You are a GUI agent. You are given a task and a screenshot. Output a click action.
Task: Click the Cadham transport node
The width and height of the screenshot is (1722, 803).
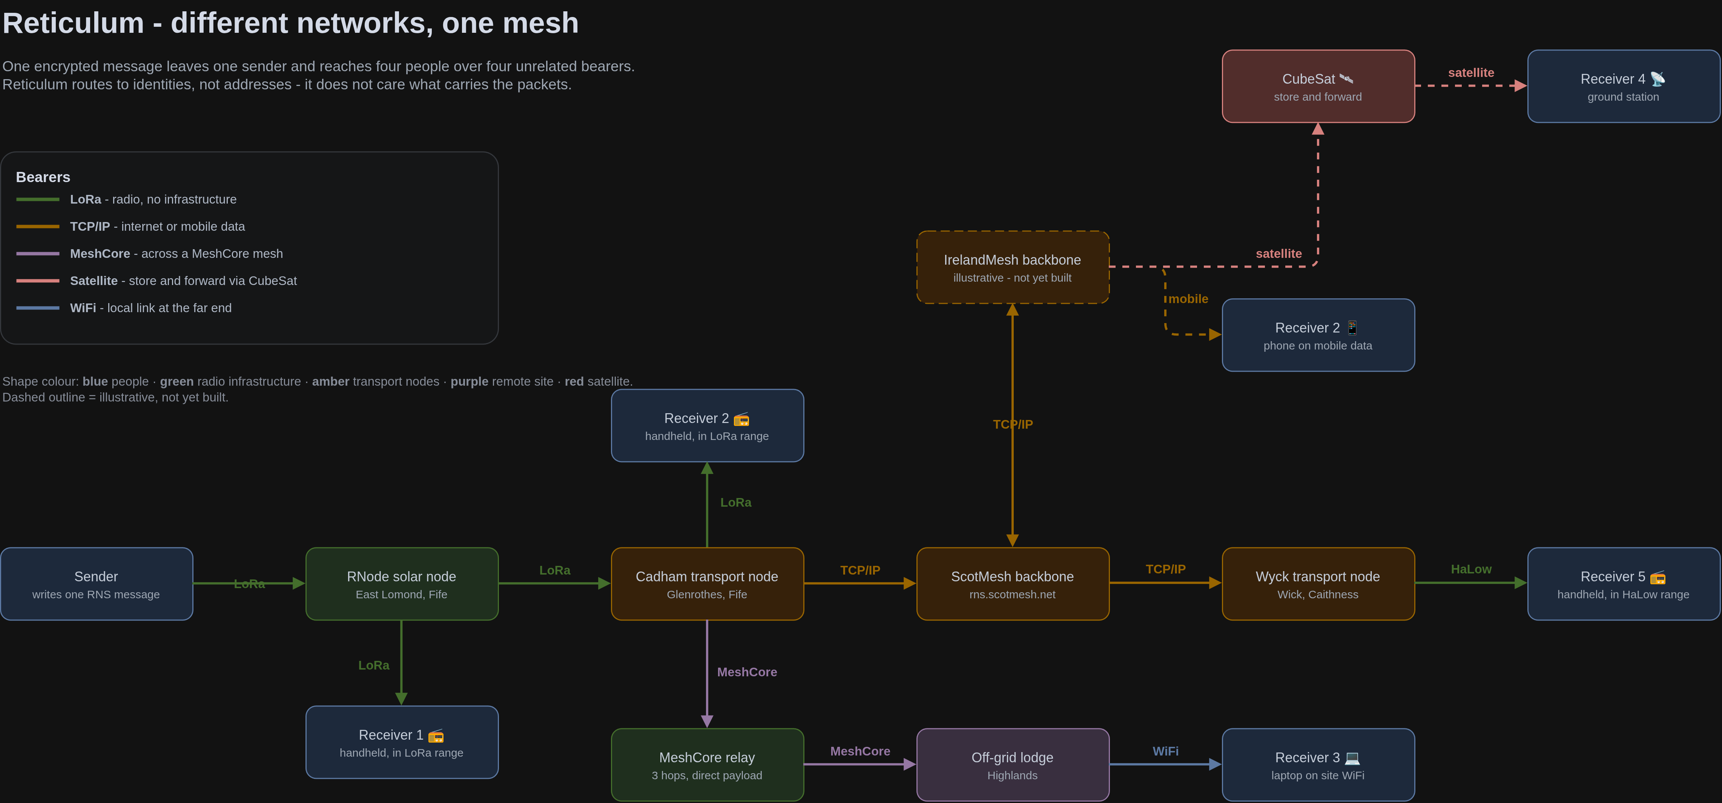(x=707, y=584)
